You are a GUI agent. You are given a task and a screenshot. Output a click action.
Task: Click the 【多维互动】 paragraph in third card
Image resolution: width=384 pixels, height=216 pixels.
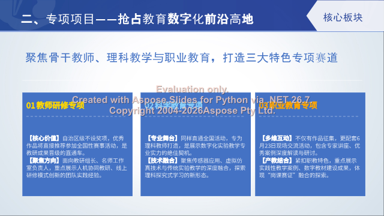(x=310, y=145)
